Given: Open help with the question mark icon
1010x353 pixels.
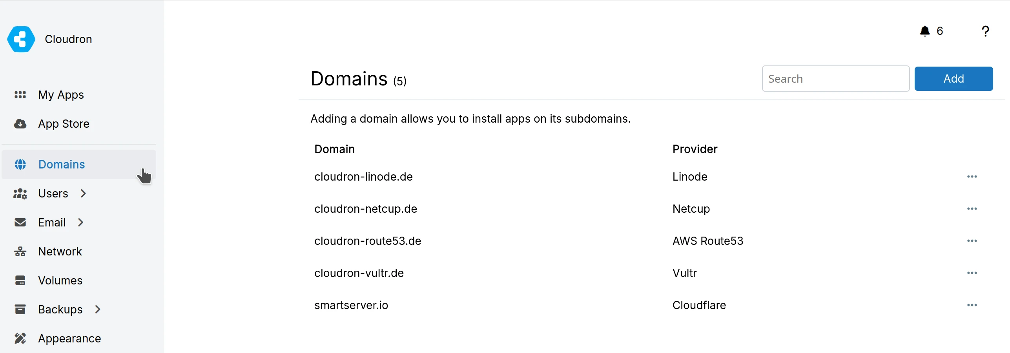Looking at the screenshot, I should coord(985,31).
